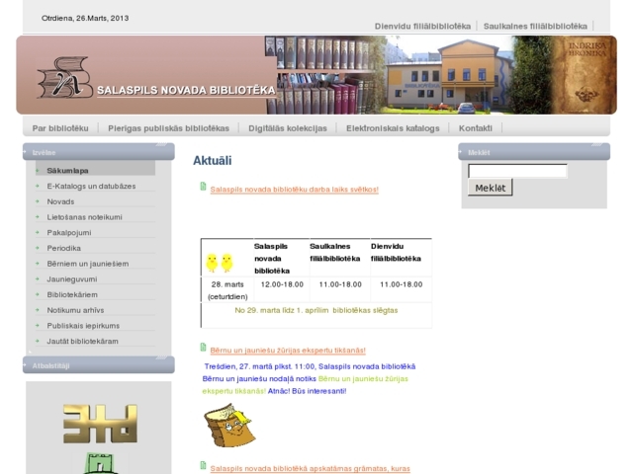Click the Meklēt panel header

coord(534,152)
